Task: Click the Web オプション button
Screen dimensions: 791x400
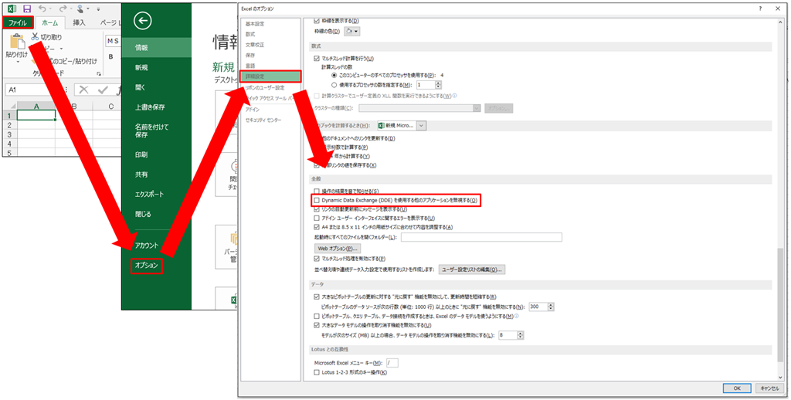Action: pyautogui.click(x=338, y=248)
